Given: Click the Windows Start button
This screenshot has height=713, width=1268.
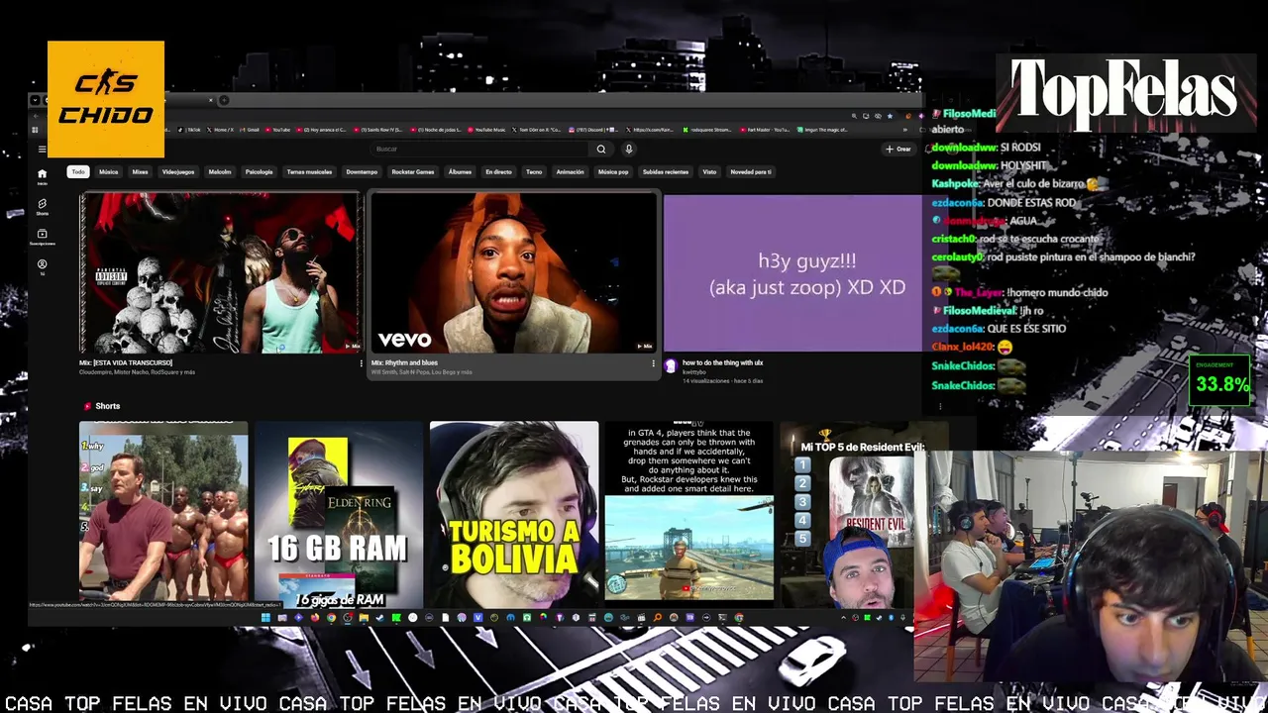Looking at the screenshot, I should pos(265,617).
